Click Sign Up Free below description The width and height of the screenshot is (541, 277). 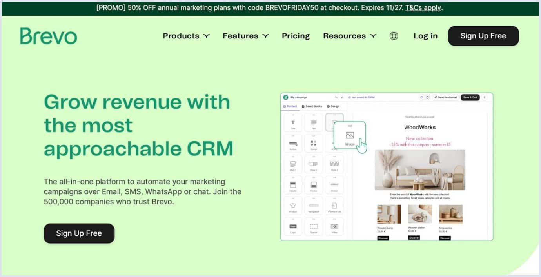pyautogui.click(x=79, y=233)
